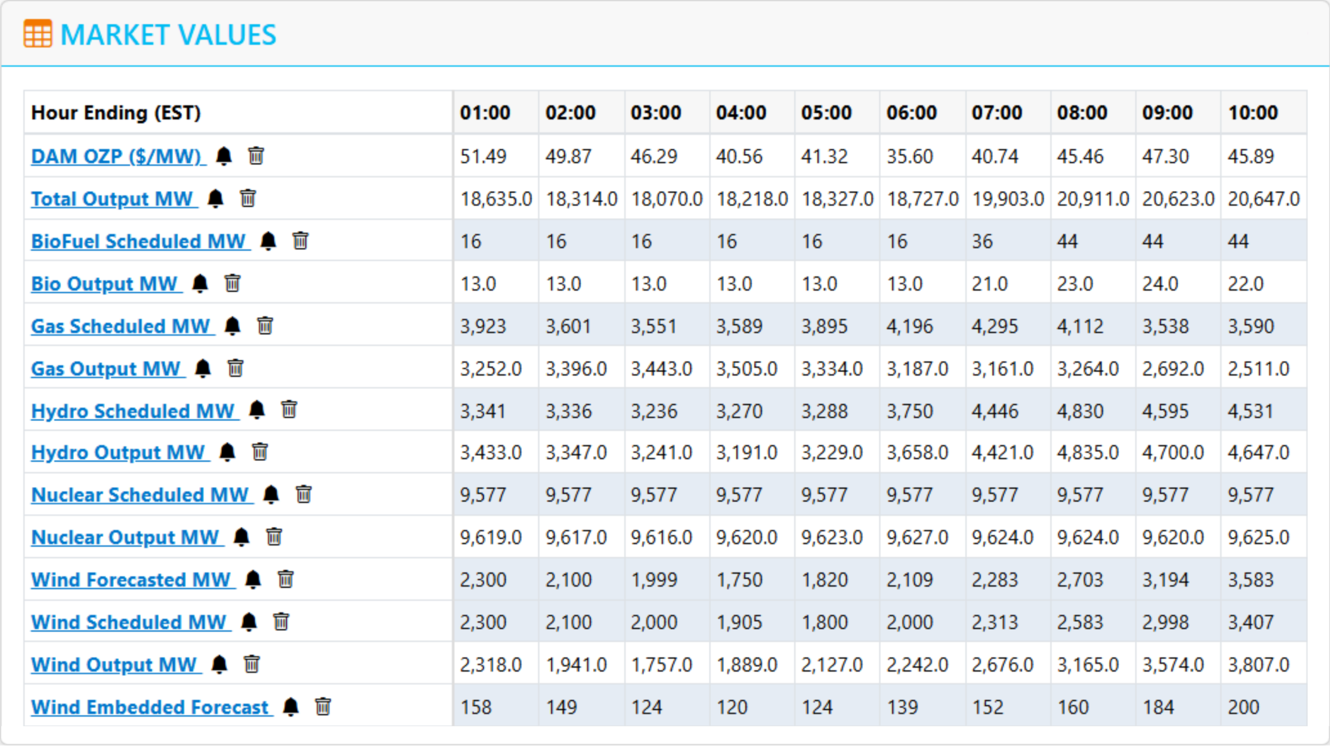
Task: Click the trash icon for Wind Output MW
Action: pos(251,664)
